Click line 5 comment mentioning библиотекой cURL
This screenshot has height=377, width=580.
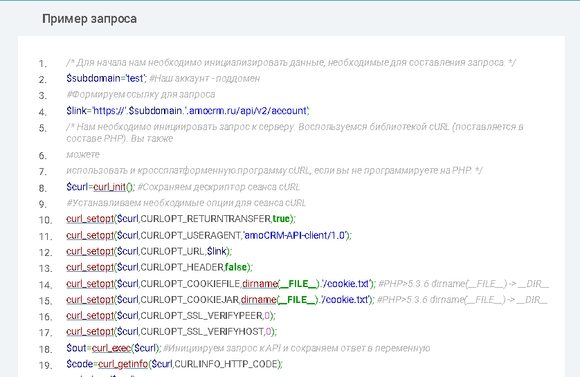(295, 133)
